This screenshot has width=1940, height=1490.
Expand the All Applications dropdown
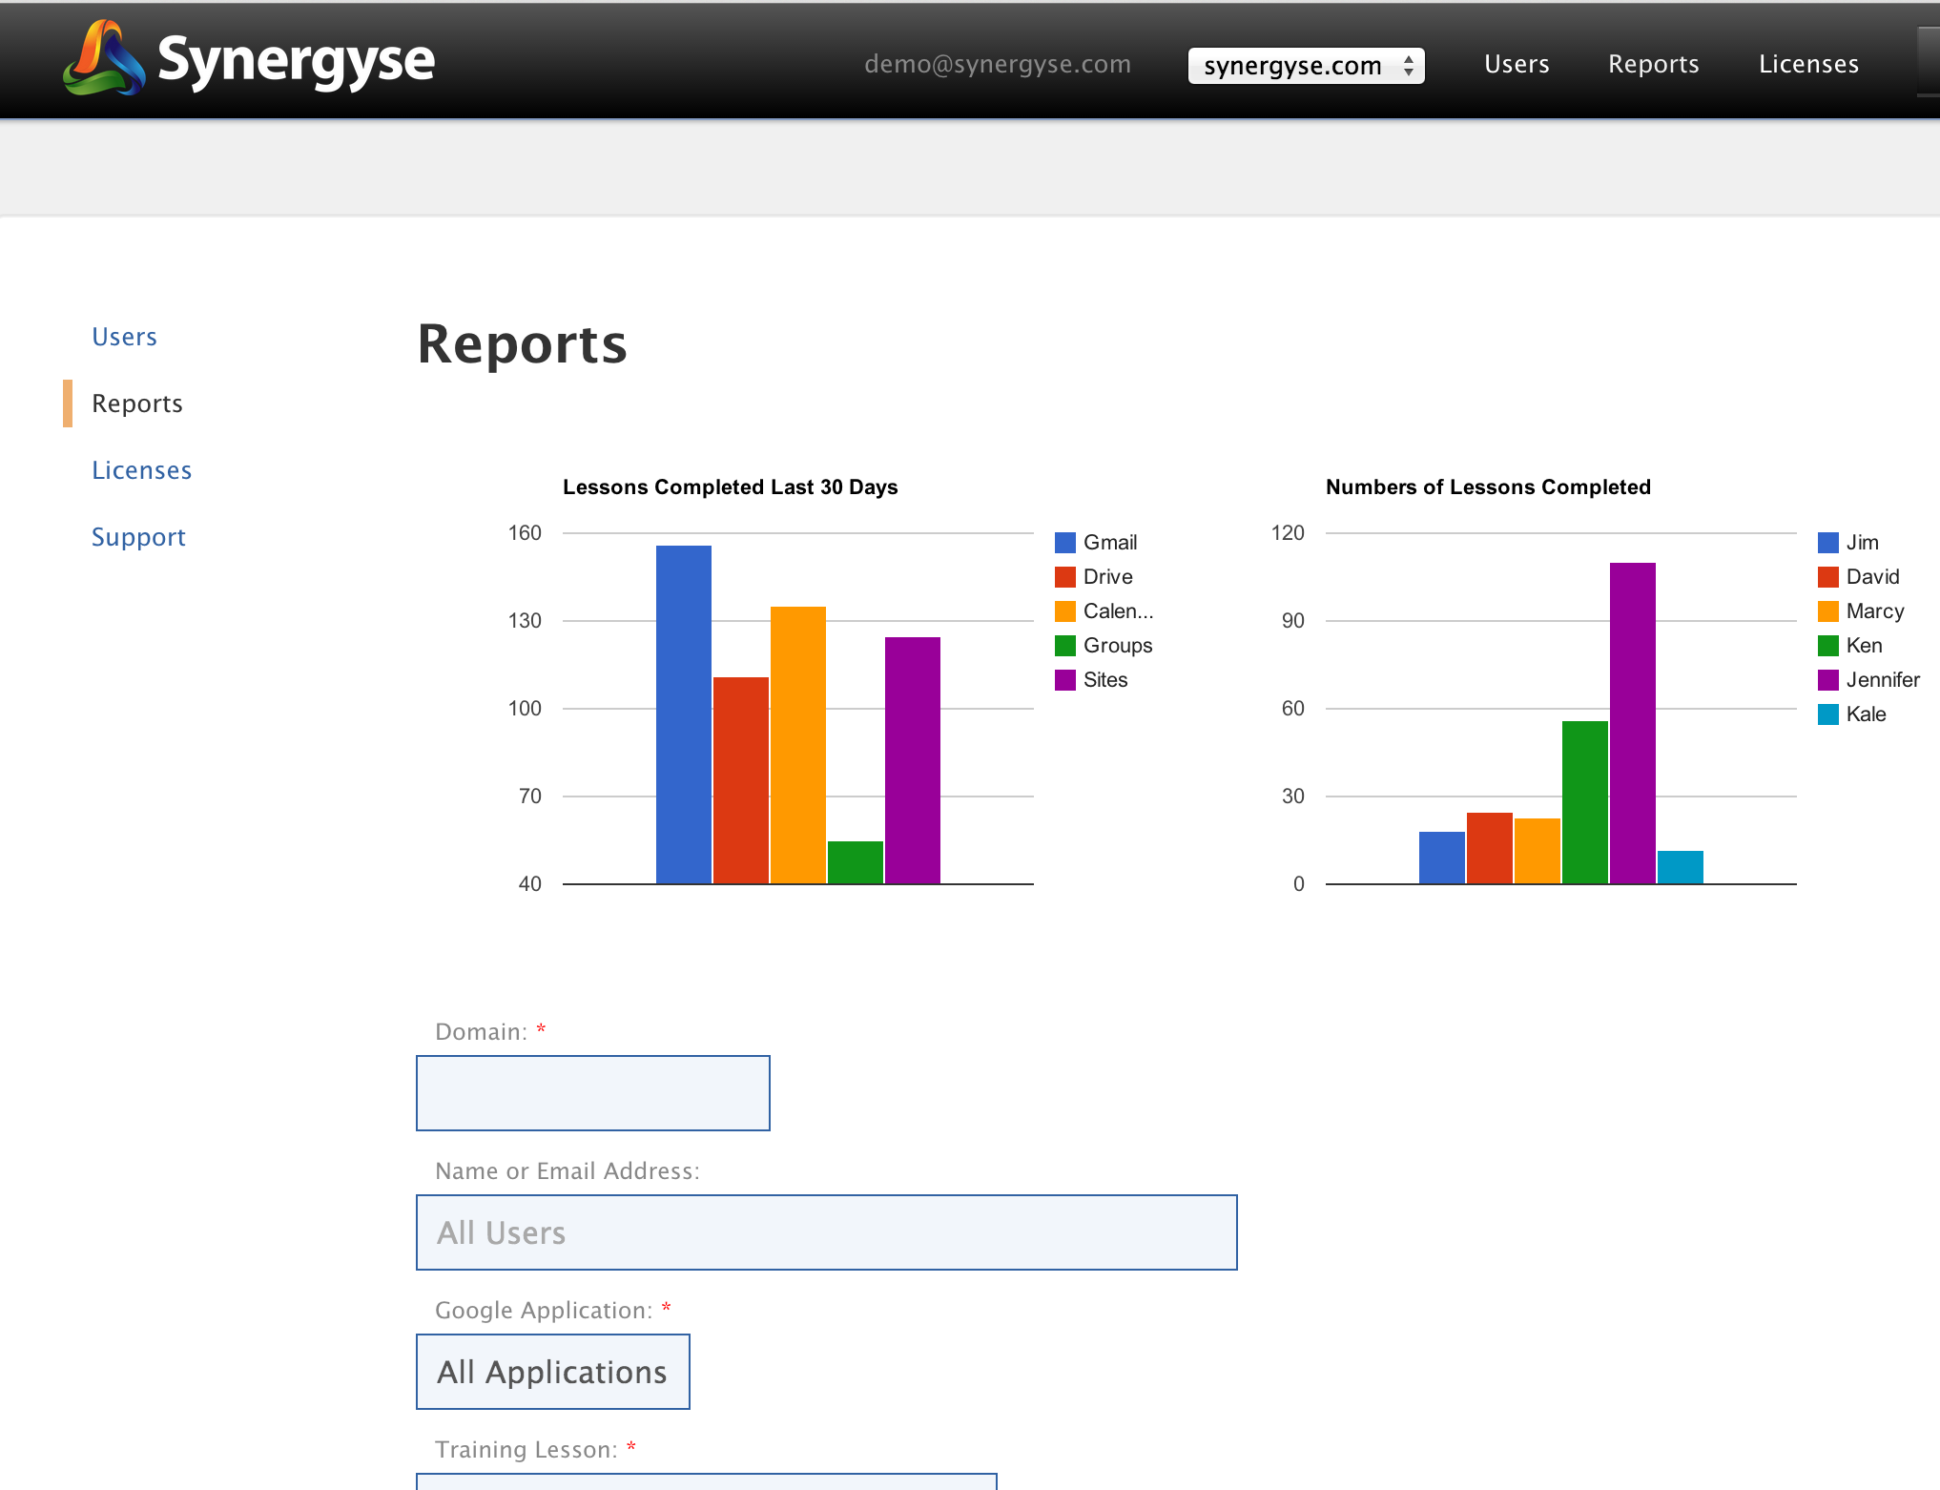(552, 1372)
